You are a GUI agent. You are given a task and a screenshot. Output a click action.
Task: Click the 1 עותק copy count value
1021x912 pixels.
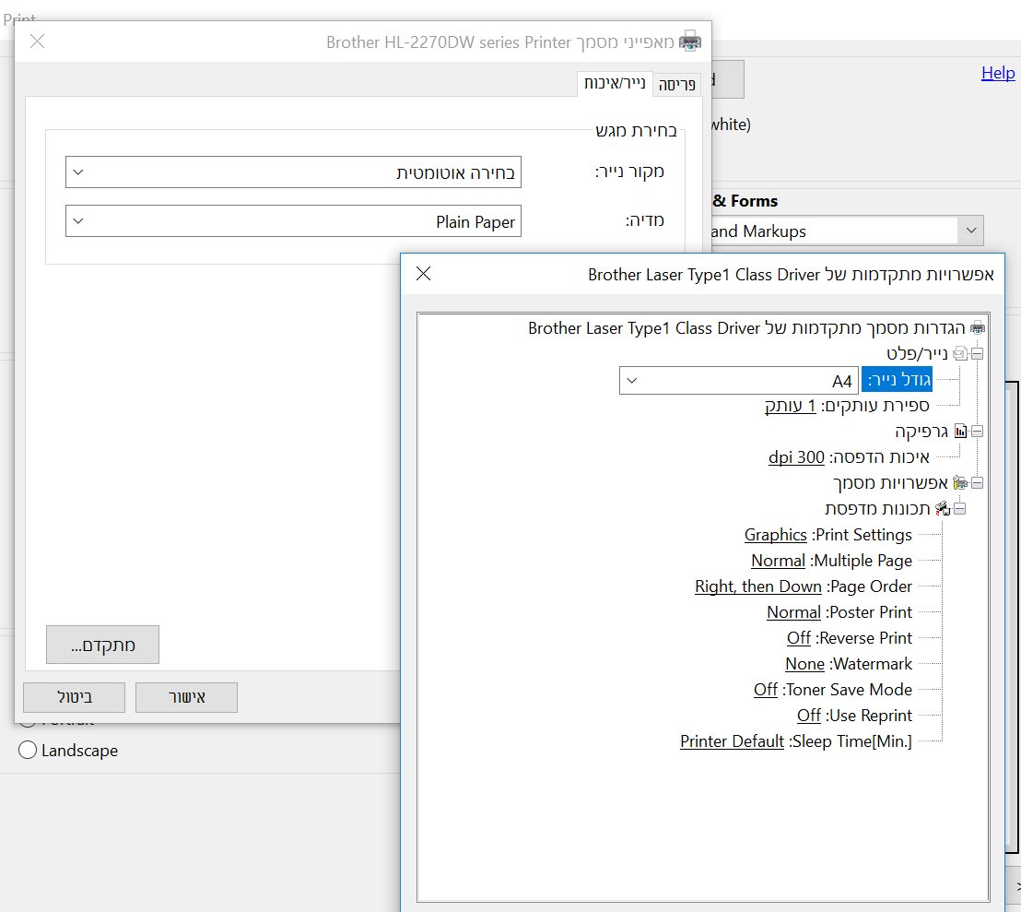(790, 406)
